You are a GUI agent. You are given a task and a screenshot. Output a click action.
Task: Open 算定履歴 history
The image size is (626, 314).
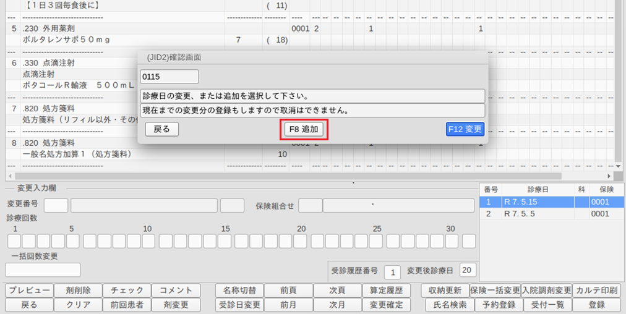(386, 291)
